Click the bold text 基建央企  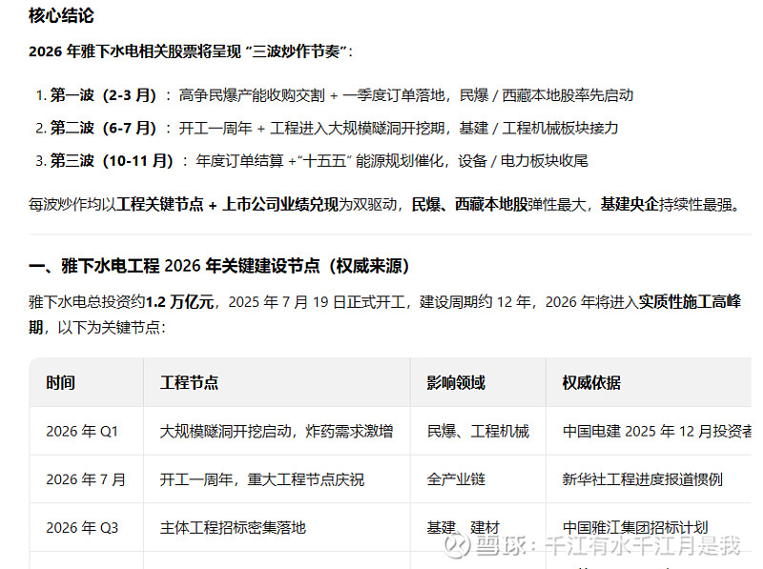[629, 205]
